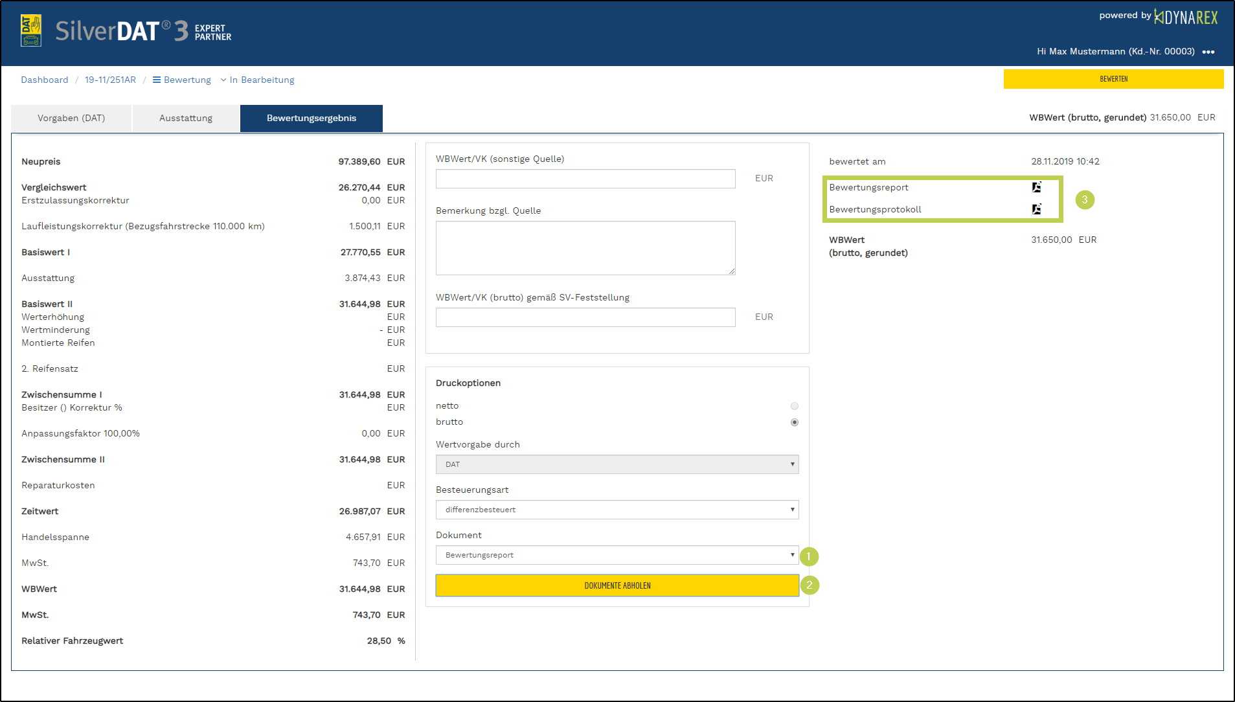Open the Dokument dropdown
1235x702 pixels.
point(617,555)
